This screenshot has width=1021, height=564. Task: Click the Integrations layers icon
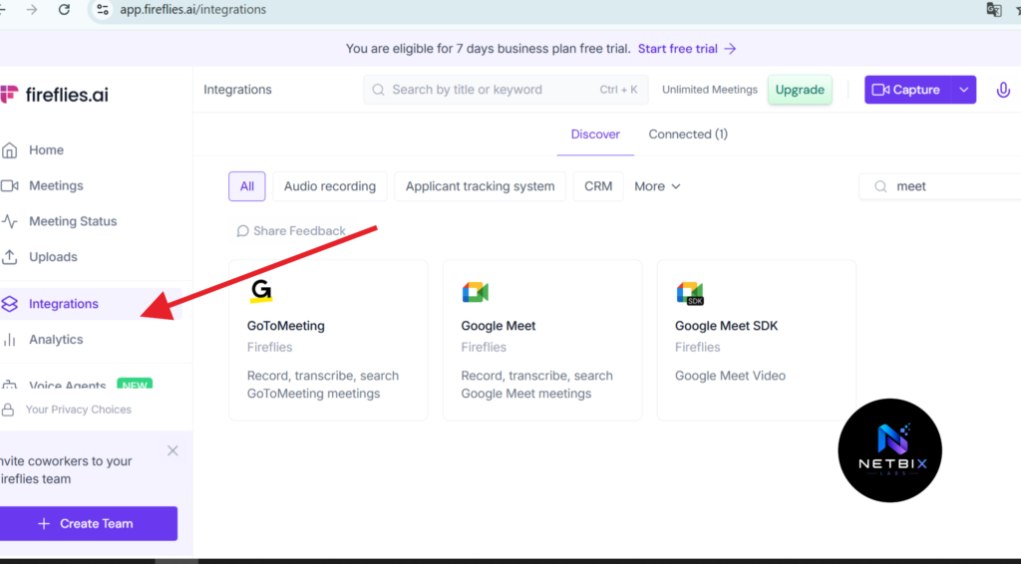[x=9, y=304]
